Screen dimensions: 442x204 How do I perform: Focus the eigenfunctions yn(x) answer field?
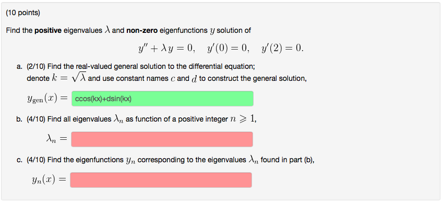coord(161,180)
